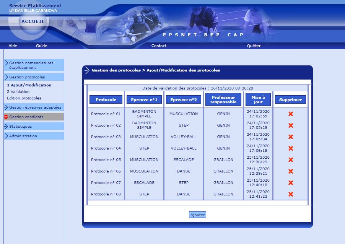The width and height of the screenshot is (345, 244).
Task: Expand Gestion épreuves adaptées section
Action: tap(34, 107)
